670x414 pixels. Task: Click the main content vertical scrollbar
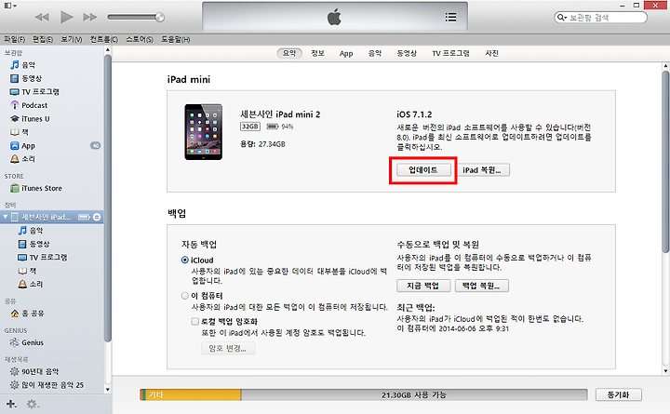click(x=665, y=162)
